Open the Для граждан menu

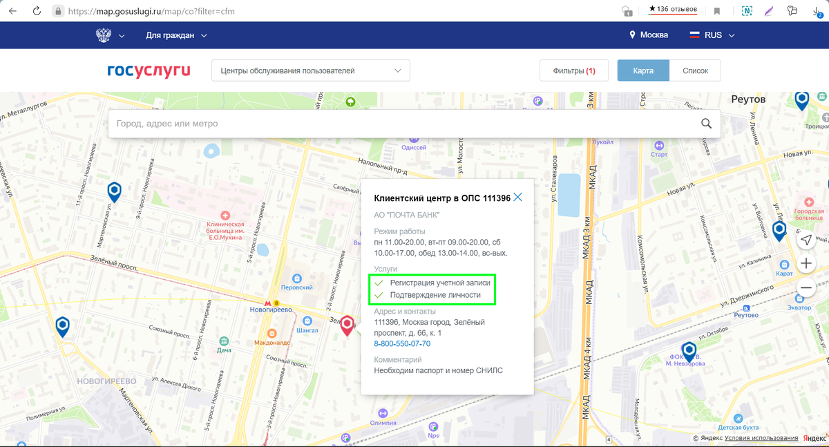[x=176, y=35]
